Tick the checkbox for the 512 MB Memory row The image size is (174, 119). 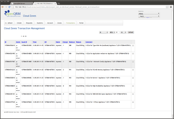133,70
